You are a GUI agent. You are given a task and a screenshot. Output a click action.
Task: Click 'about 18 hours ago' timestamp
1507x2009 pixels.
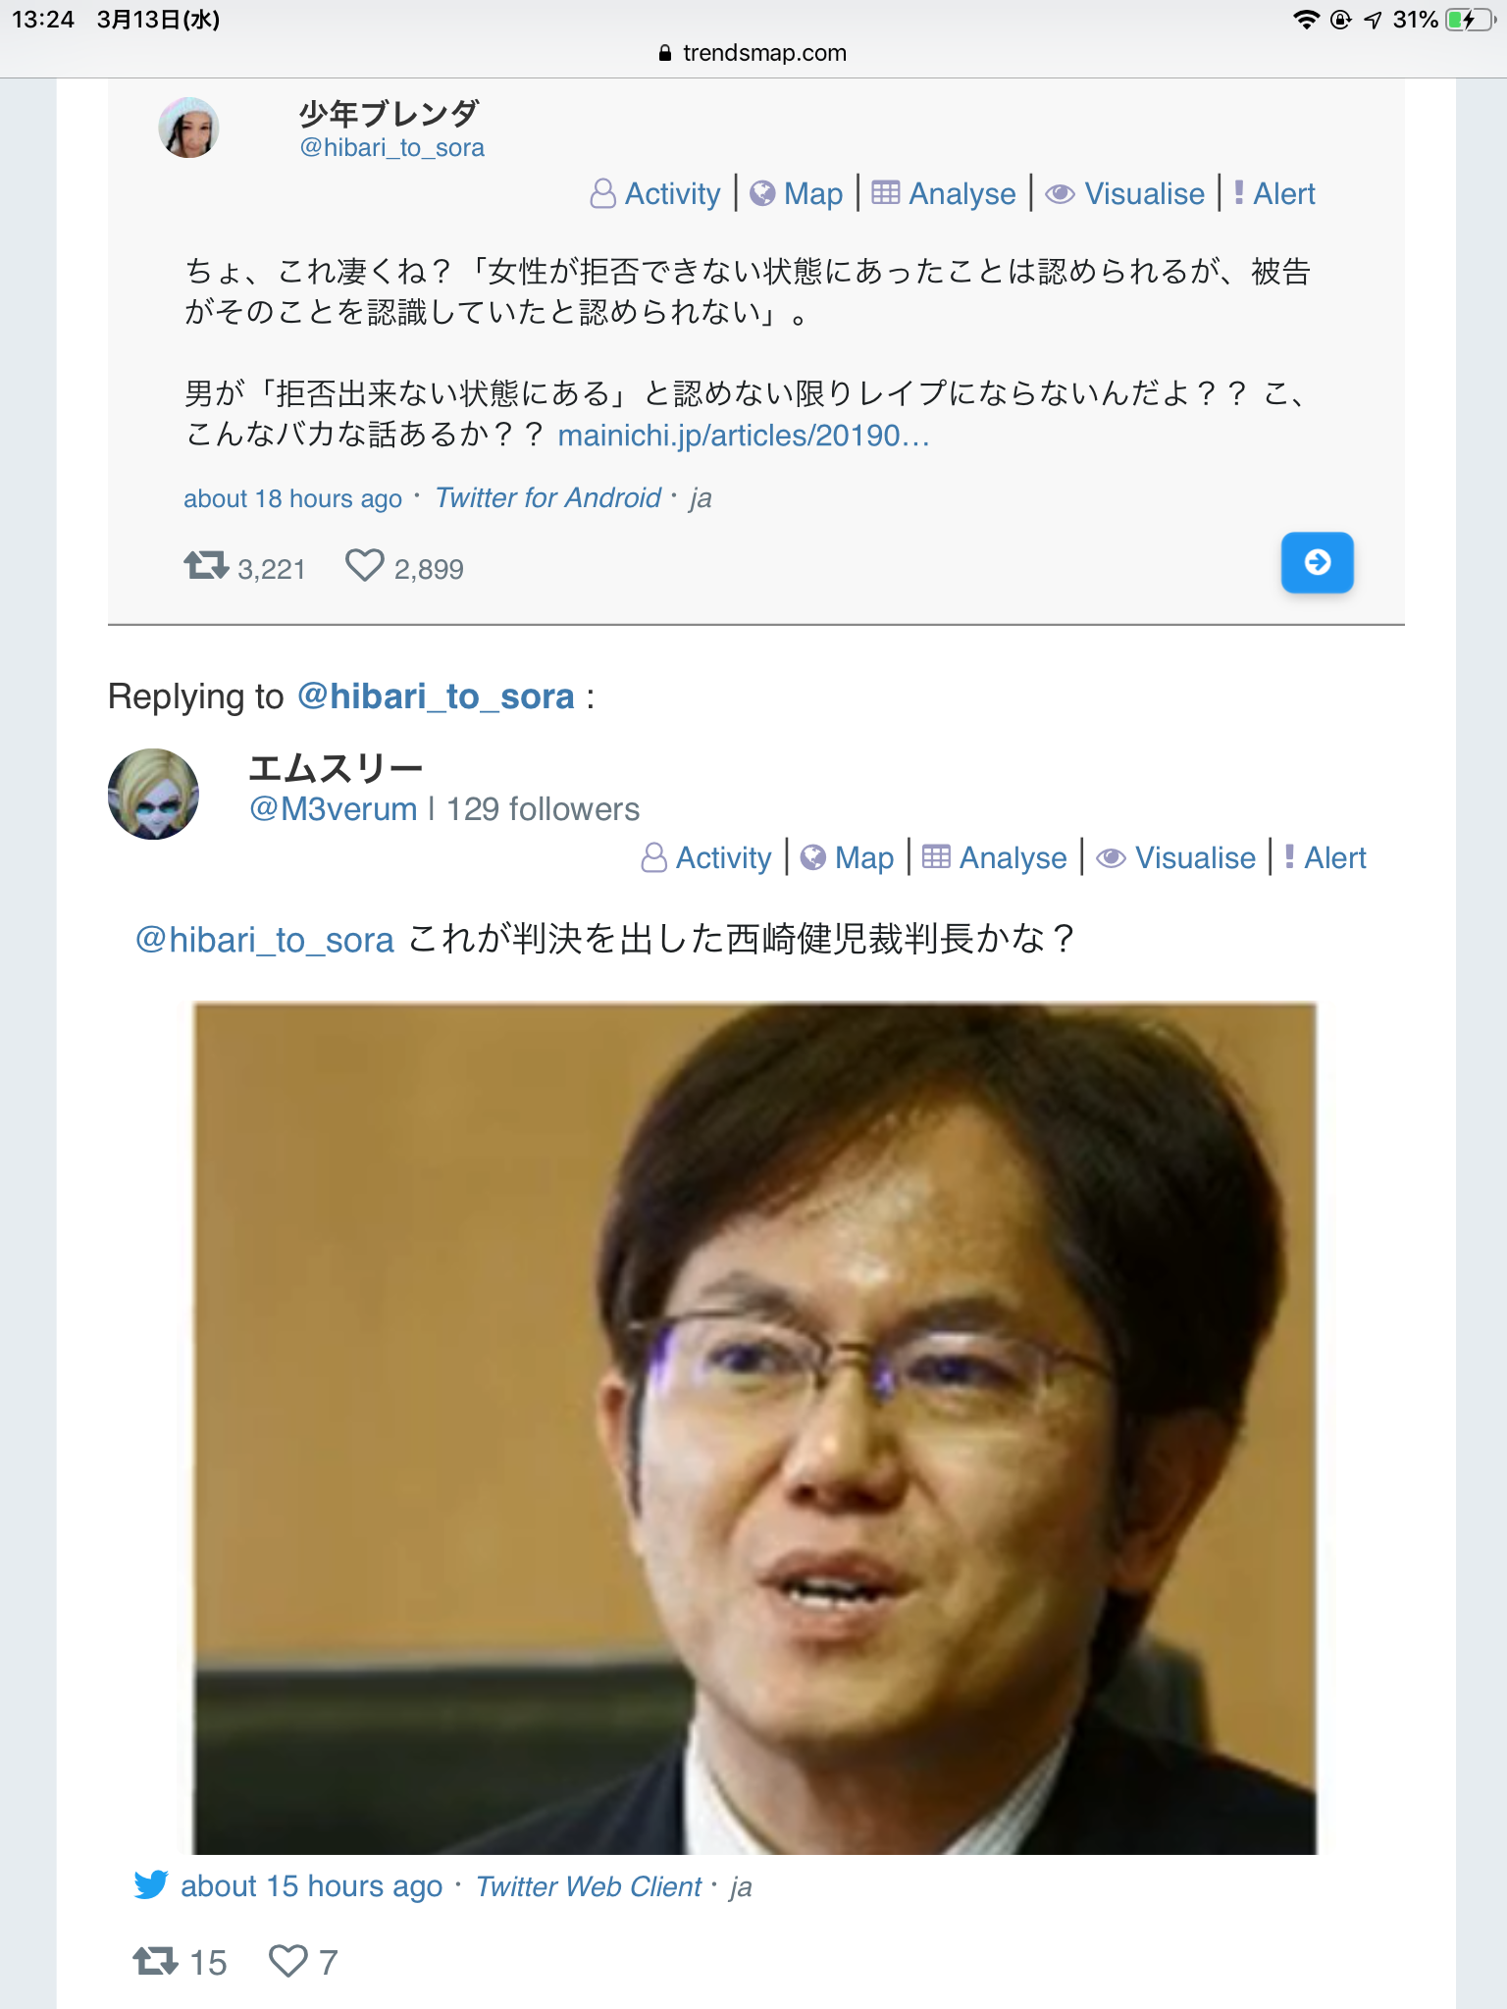292,498
